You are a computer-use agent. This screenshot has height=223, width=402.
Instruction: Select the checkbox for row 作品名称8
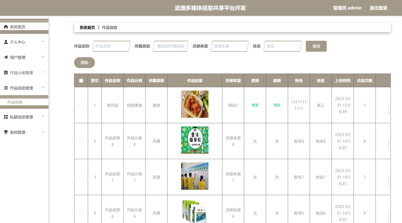coord(81,141)
